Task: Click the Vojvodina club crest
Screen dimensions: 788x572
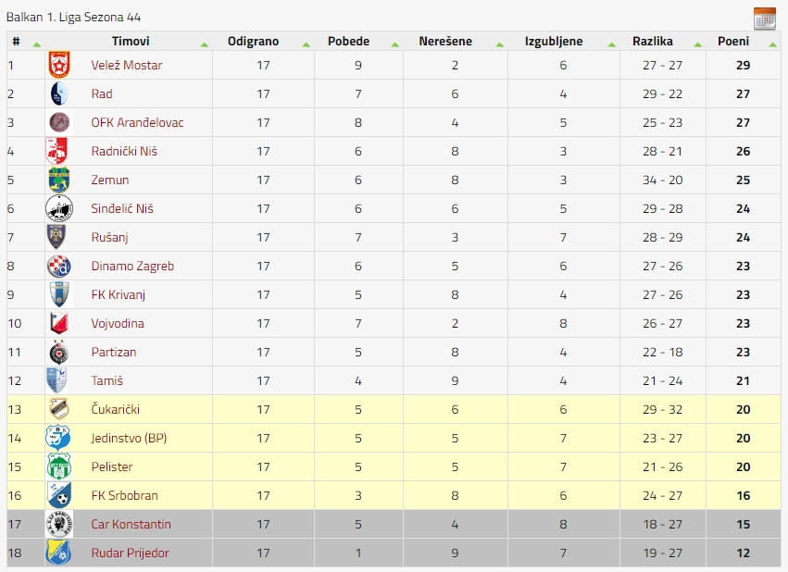Action: click(x=59, y=323)
